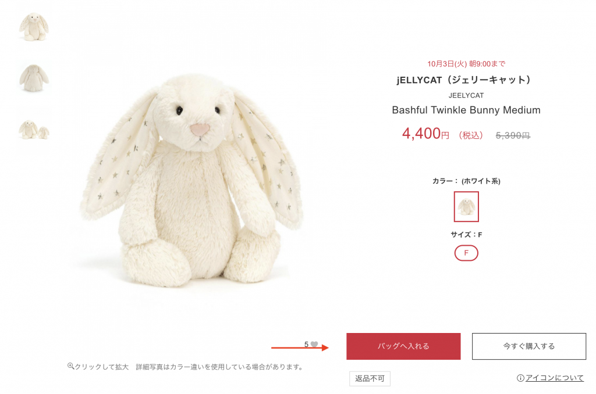Open the アイコンについて link
The height and width of the screenshot is (394, 596).
click(554, 378)
